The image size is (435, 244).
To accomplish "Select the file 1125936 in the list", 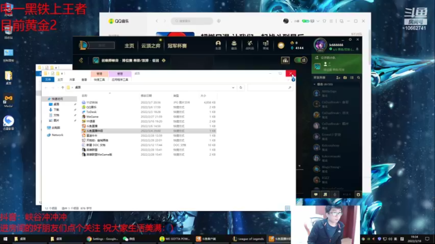I will click(x=92, y=102).
